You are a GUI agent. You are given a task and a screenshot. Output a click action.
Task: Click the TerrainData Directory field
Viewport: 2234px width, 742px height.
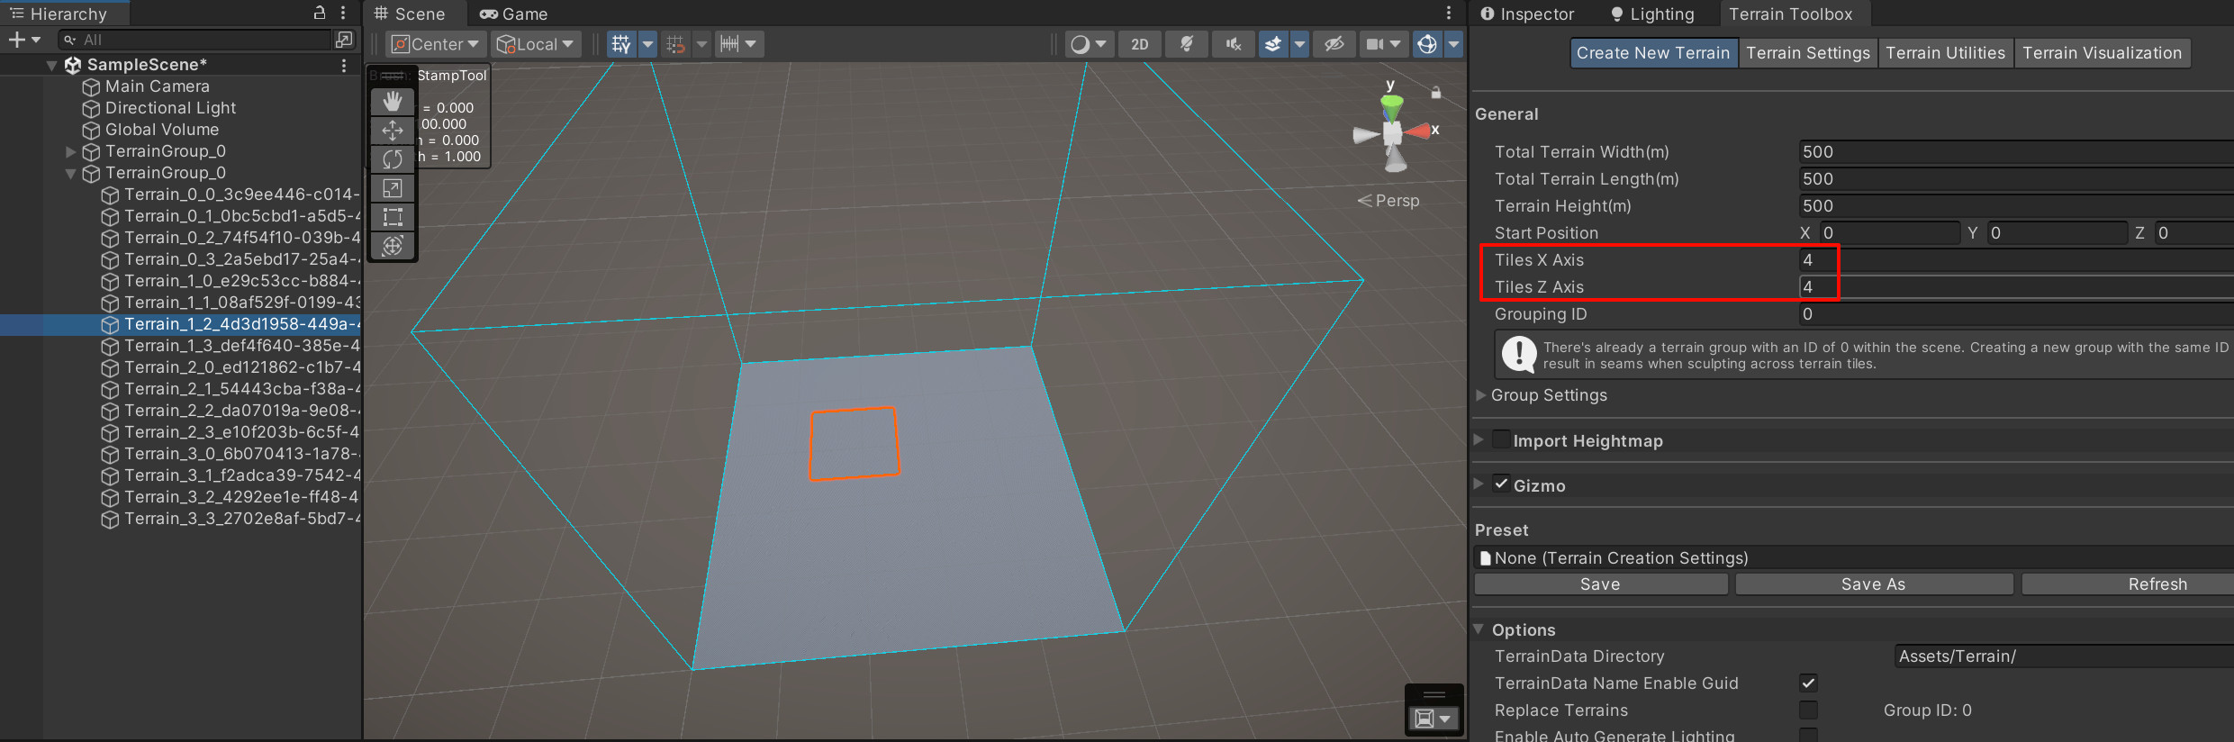[x=2064, y=656]
